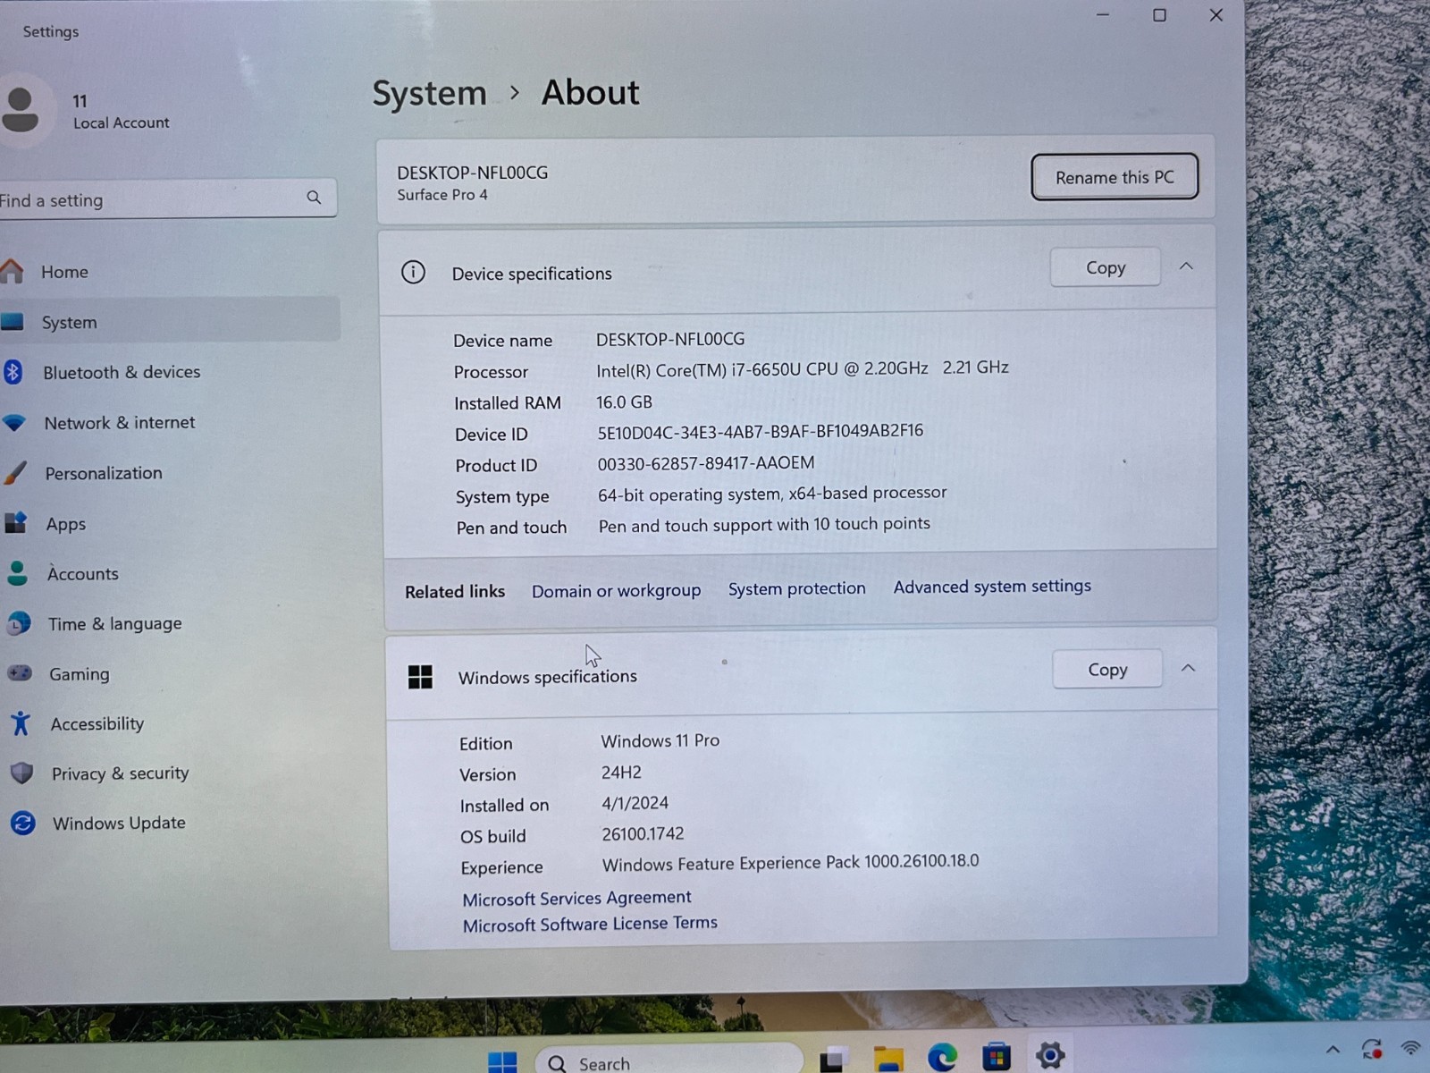This screenshot has height=1073, width=1430.
Task: Open Microsoft Software License Terms link
Action: 590,924
